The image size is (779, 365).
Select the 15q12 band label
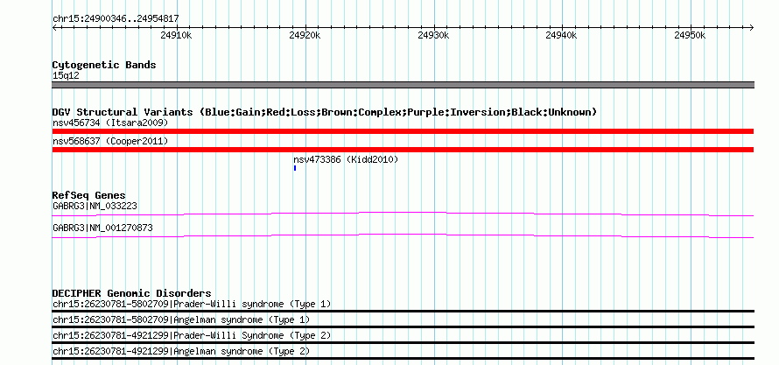point(66,76)
